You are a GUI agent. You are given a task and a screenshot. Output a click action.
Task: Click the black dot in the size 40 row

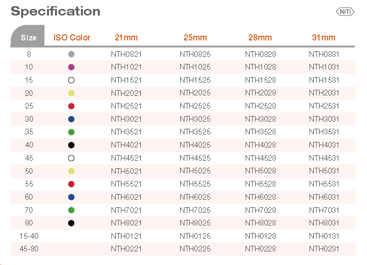72,145
